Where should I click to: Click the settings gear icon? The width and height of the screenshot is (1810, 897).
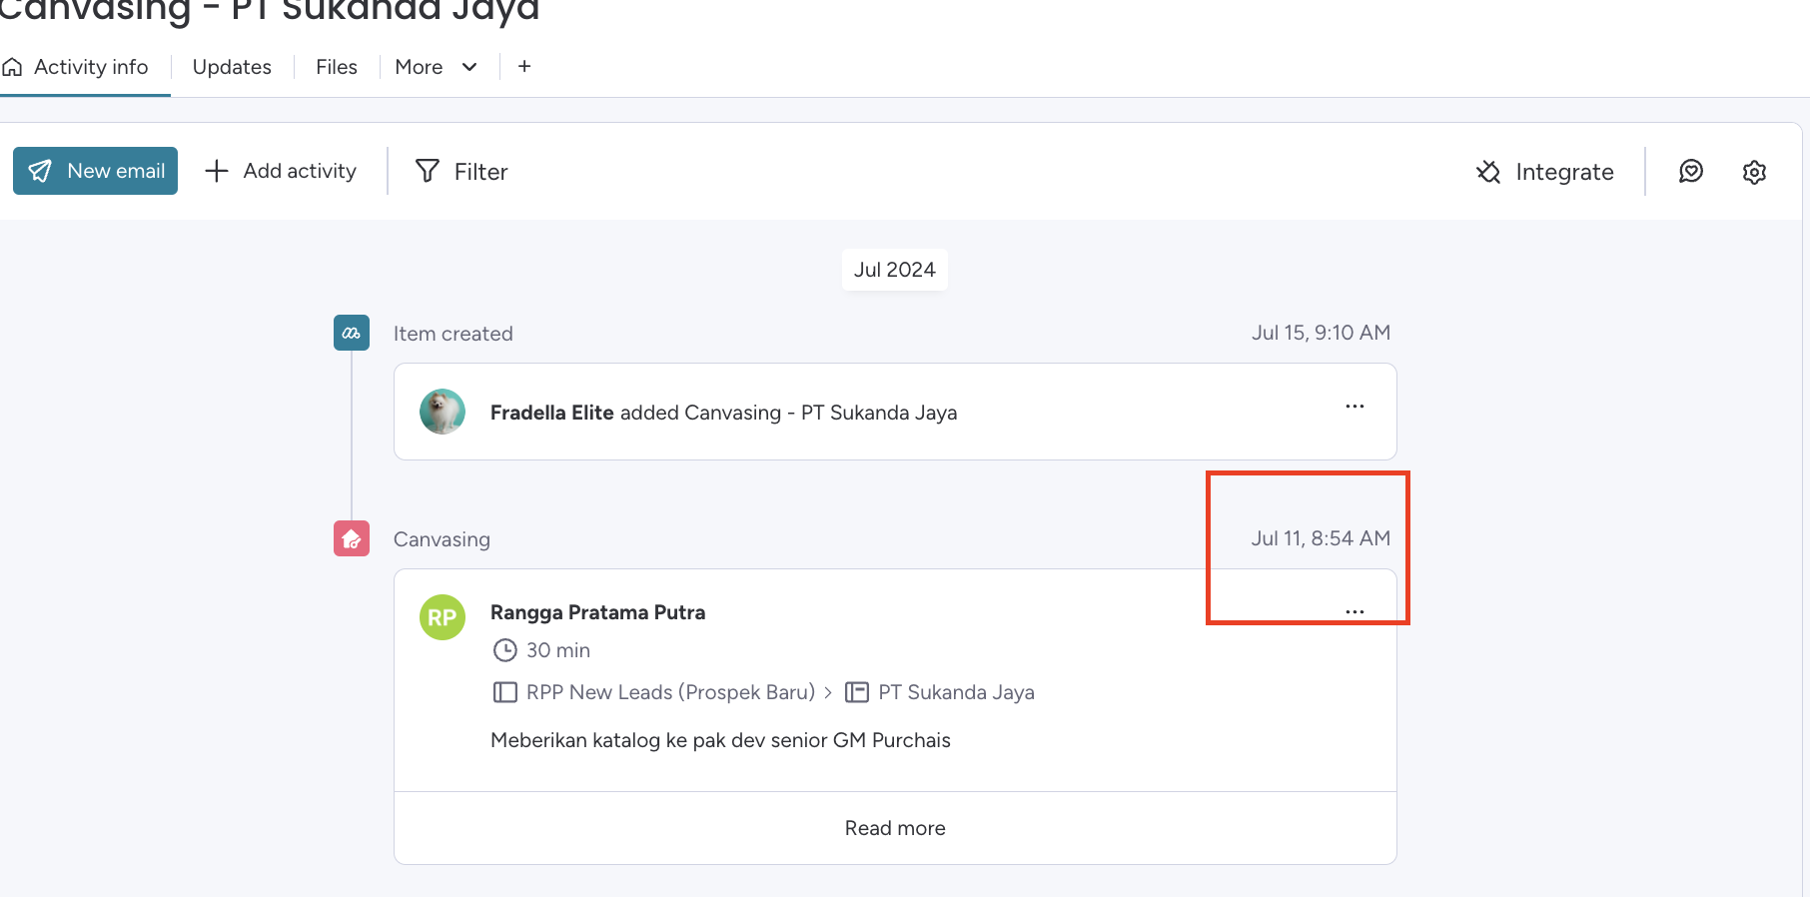1754,172
